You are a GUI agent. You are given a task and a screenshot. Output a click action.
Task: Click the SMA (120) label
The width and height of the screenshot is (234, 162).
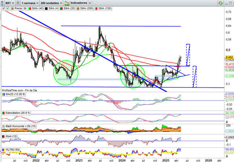pyautogui.click(x=105, y=9)
